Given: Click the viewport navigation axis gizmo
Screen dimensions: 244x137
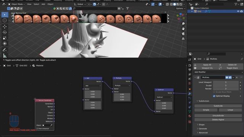Looking at the screenshot, I should (180, 17).
